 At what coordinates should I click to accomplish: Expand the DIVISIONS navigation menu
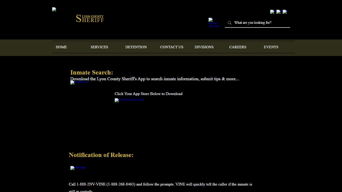204,47
